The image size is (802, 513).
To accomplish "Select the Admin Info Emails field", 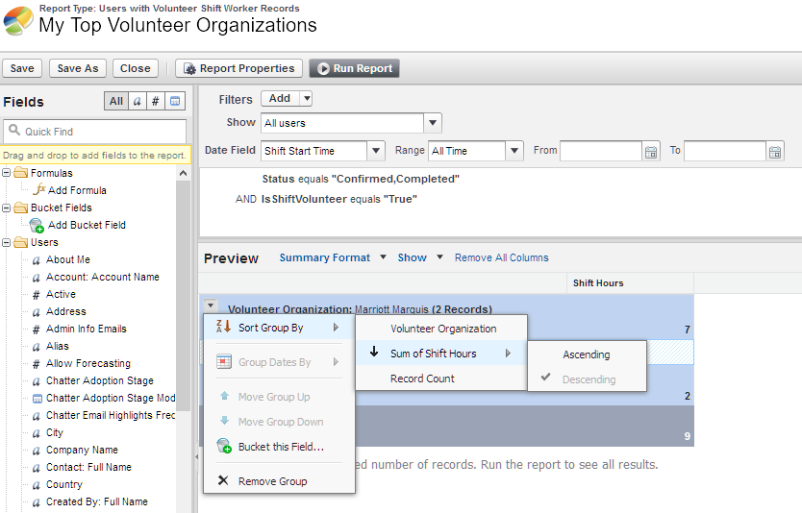I will (87, 330).
